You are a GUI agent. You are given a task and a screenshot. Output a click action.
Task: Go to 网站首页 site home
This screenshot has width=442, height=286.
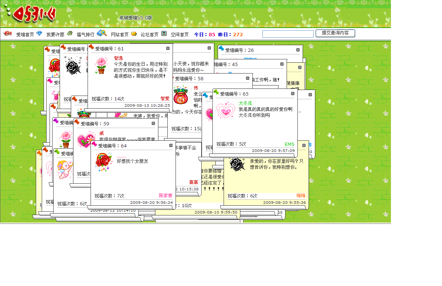click(120, 34)
